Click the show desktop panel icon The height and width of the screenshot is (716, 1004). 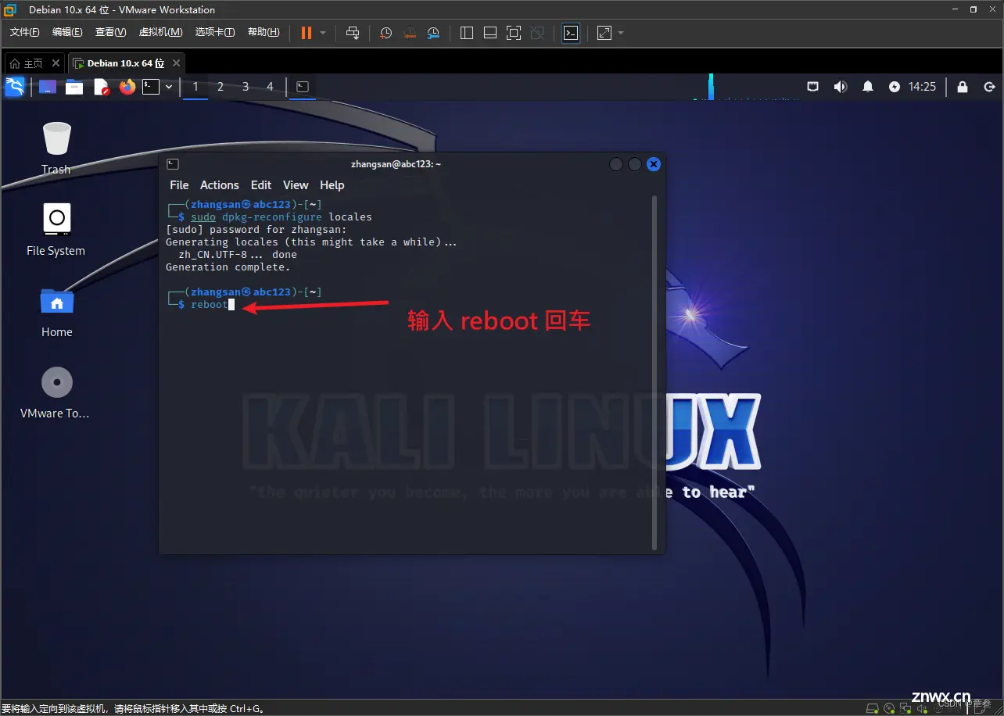tap(48, 87)
